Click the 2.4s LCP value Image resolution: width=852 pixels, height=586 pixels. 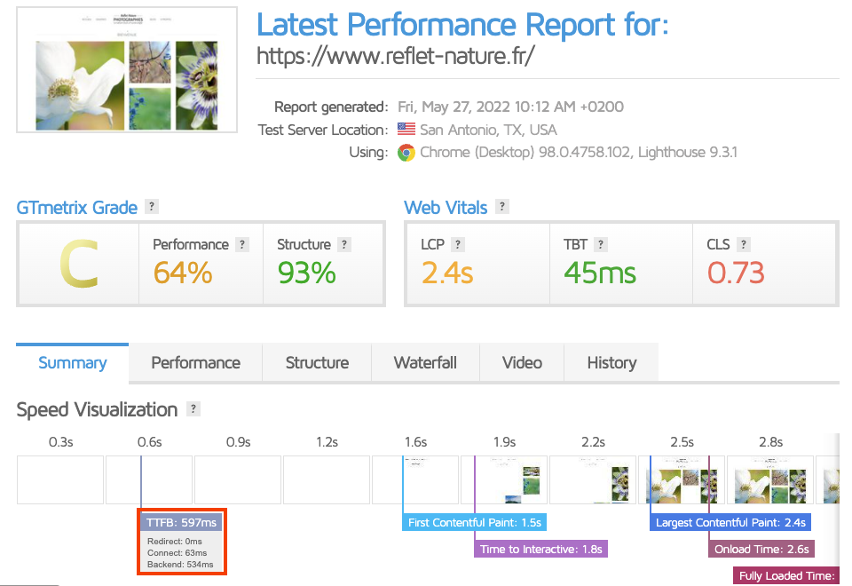click(x=447, y=273)
